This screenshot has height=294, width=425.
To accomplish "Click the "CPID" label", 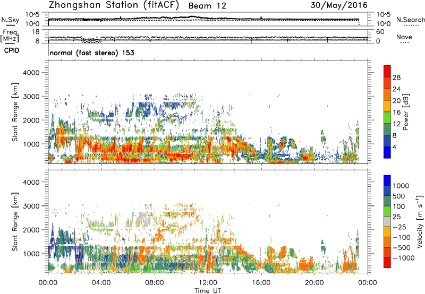I will click(12, 50).
